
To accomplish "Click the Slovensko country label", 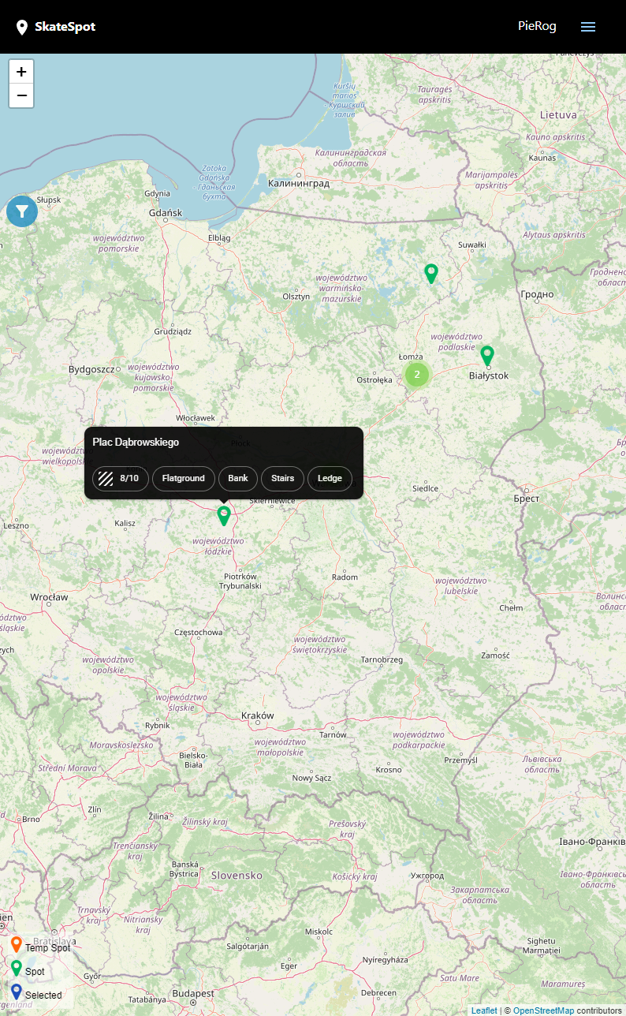I will [x=237, y=876].
